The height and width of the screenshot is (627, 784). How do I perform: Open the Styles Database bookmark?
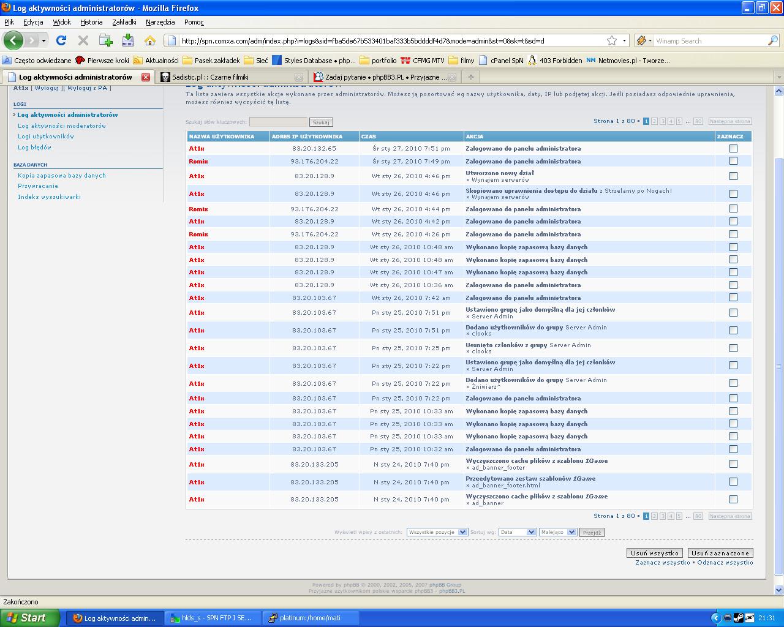click(314, 61)
